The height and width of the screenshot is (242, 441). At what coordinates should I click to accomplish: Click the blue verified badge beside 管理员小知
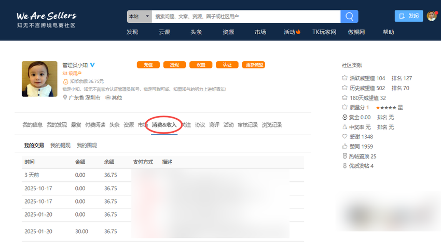pyautogui.click(x=92, y=65)
